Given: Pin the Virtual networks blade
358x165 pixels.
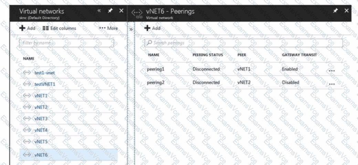Looking at the screenshot, I should point(110,11).
